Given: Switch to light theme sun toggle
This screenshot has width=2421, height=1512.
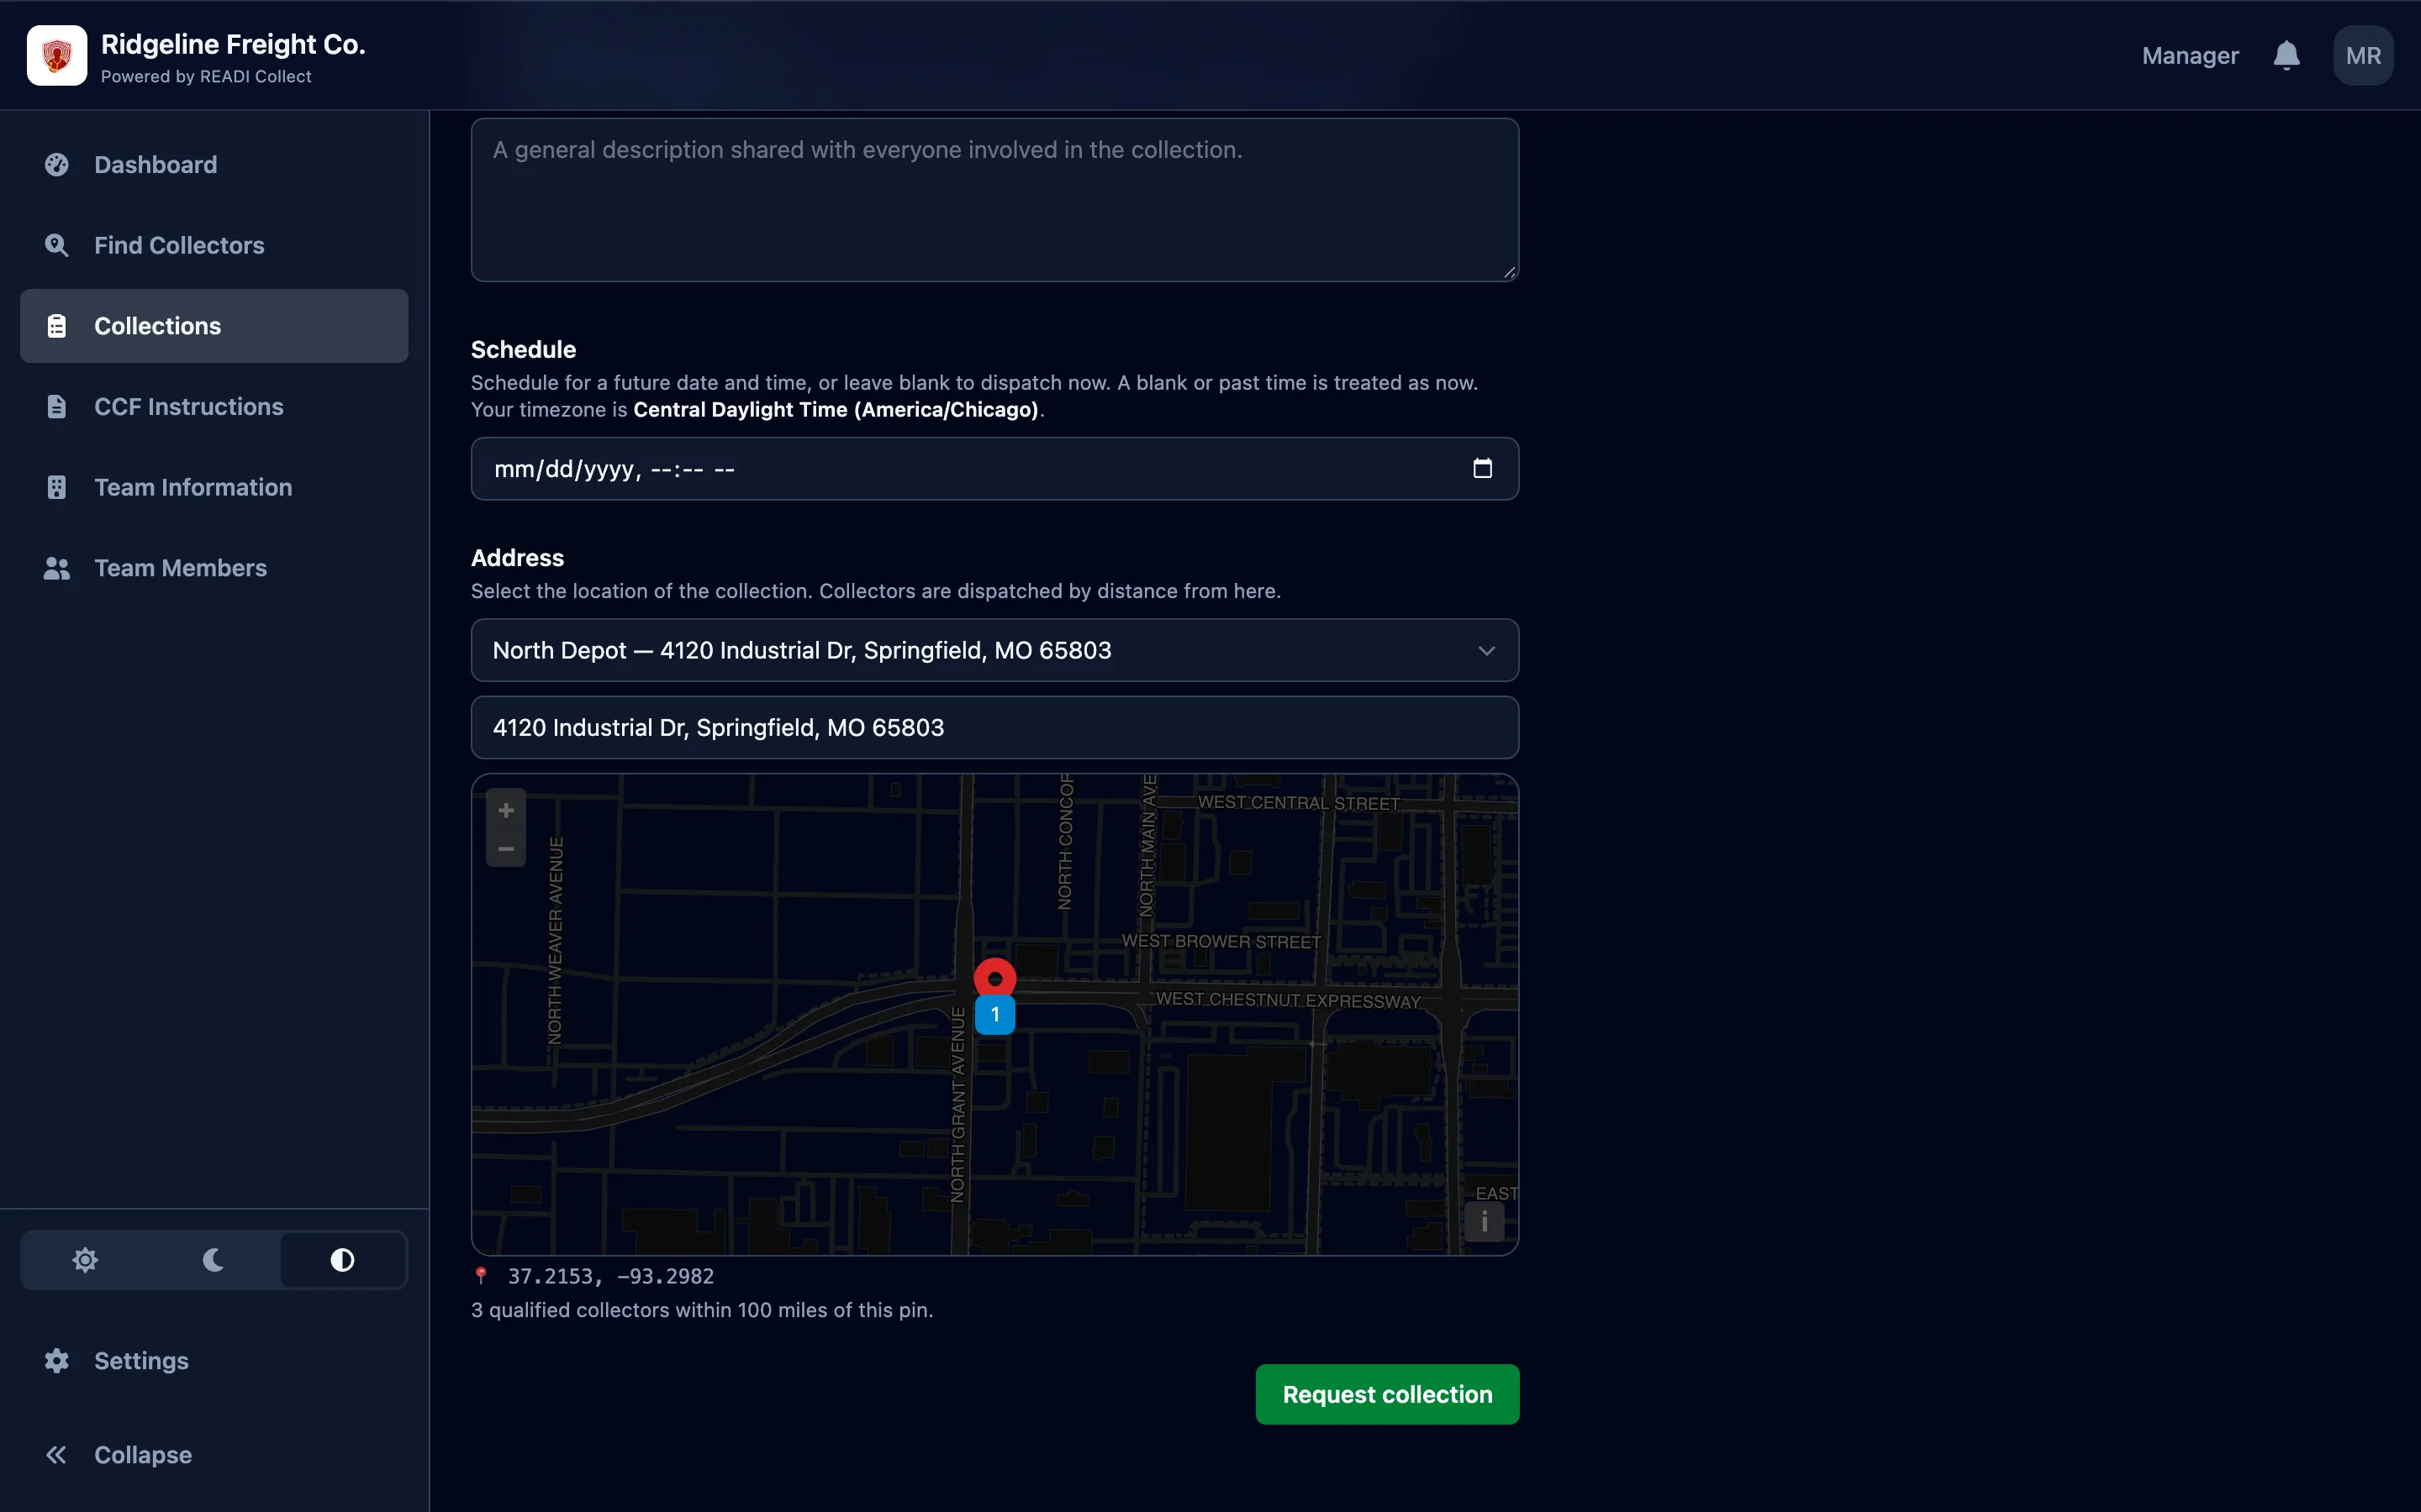Looking at the screenshot, I should coord(85,1260).
